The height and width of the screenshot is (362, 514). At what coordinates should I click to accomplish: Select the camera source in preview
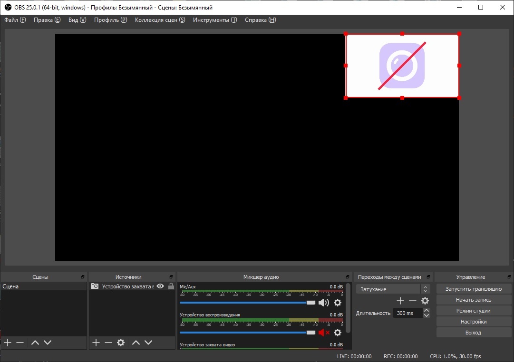(402, 66)
